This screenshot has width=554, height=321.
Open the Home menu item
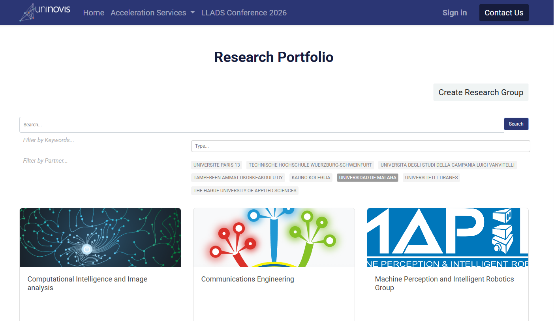[94, 13]
